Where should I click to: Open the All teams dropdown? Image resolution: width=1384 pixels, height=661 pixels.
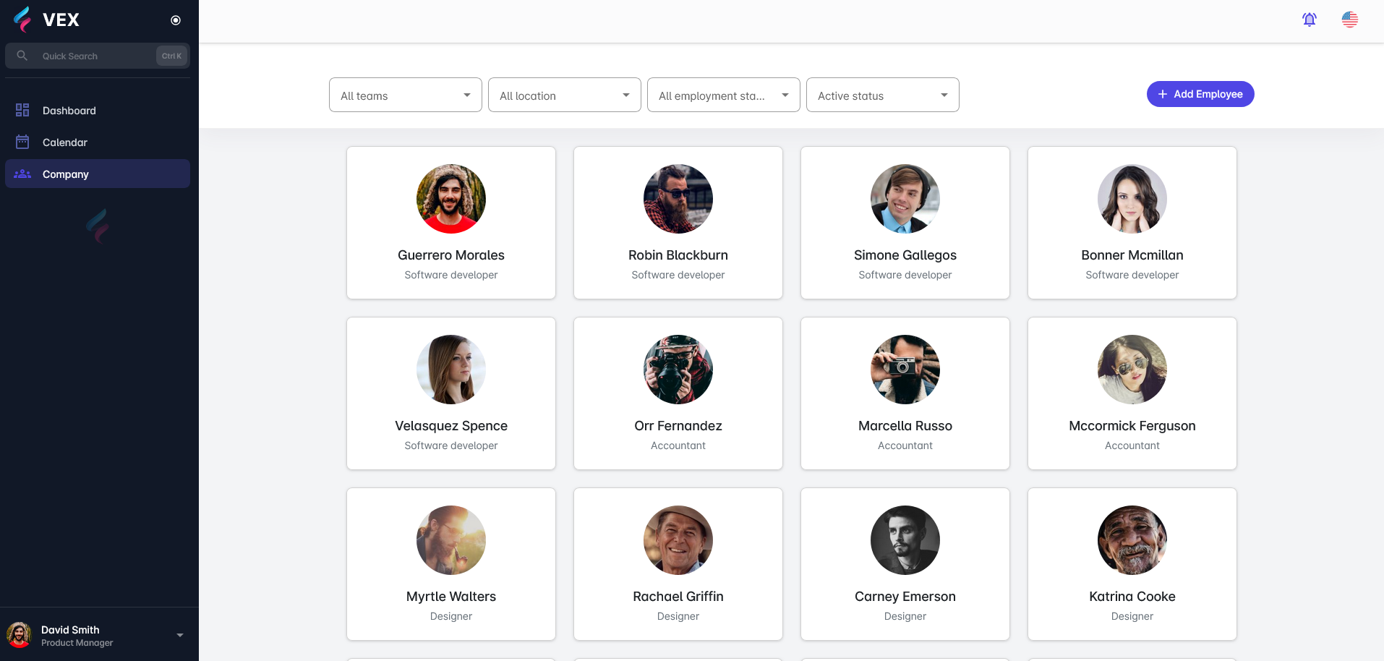[405, 95]
